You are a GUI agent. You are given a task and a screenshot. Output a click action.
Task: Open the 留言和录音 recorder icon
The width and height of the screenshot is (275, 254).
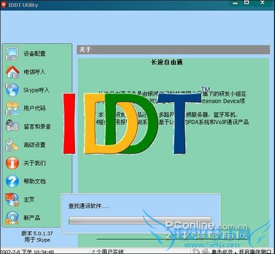click(x=12, y=126)
